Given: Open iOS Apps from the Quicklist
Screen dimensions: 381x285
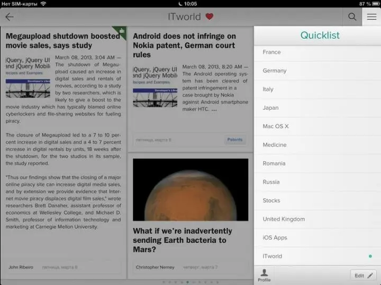Looking at the screenshot, I should coord(317,237).
